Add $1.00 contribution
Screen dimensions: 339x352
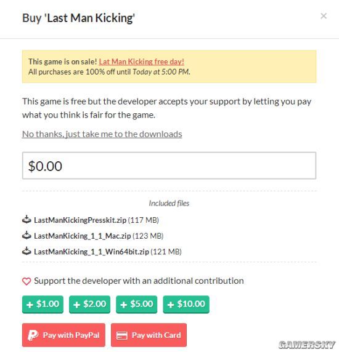pos(43,304)
